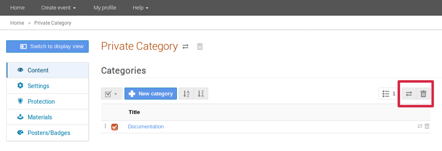
Task: Click the trash icon beside Private Category title
Action: 200,47
